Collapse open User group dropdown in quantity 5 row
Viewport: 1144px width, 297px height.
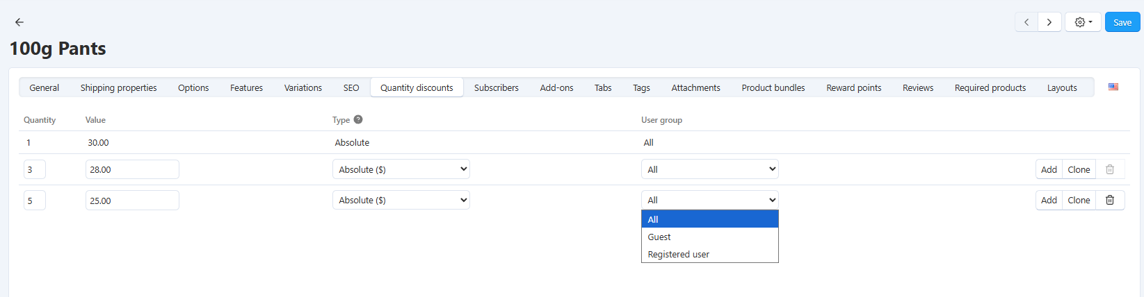point(710,200)
